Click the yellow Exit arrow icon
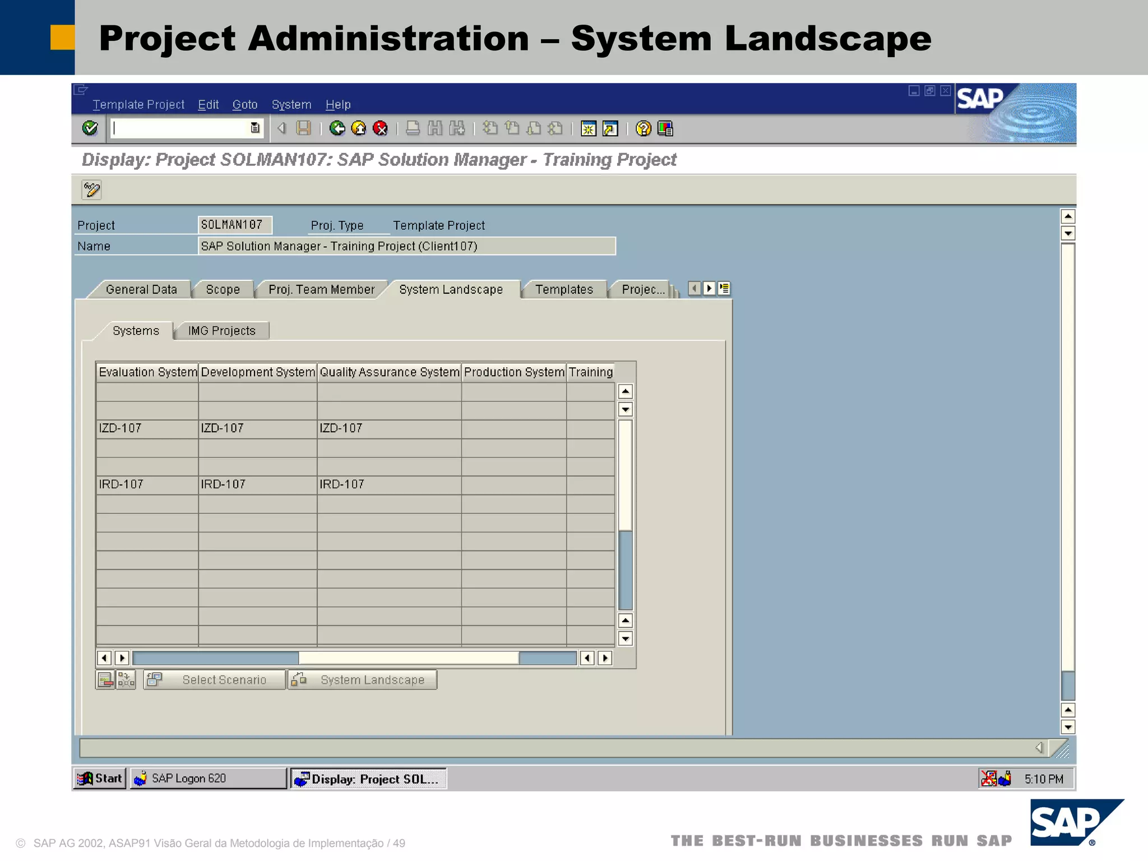 click(x=359, y=128)
